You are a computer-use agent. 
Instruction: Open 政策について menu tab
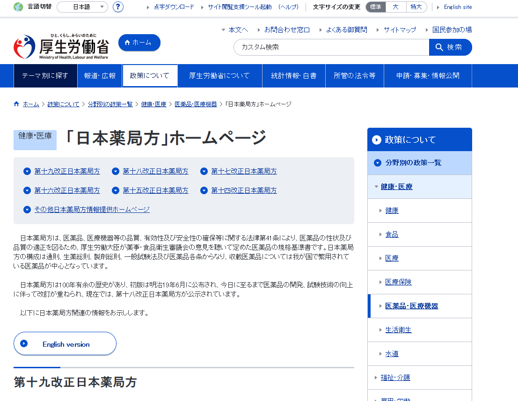coord(150,76)
